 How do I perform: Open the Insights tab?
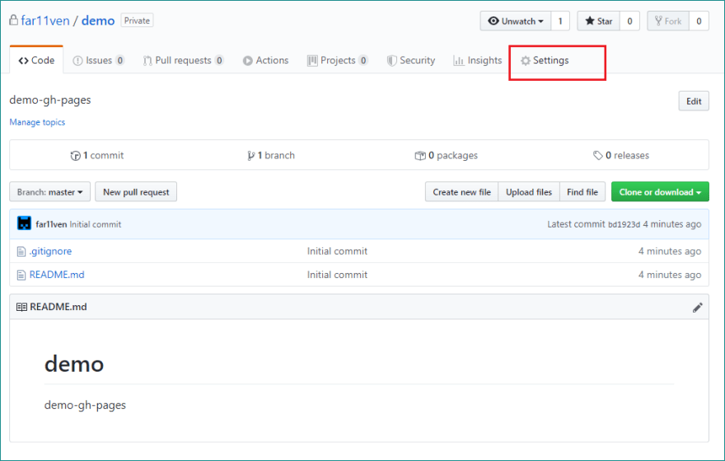tap(478, 60)
